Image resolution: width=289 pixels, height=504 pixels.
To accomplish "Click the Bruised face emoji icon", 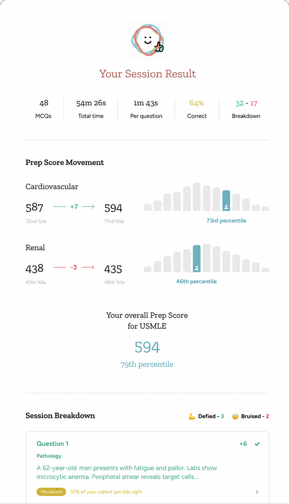I will (235, 416).
